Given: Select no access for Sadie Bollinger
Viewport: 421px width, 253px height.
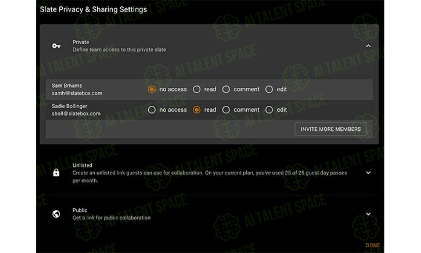Looking at the screenshot, I should 152,110.
